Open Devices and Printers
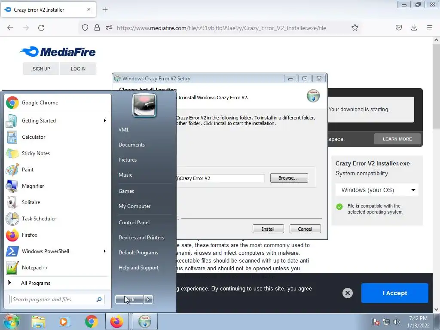440x330 pixels. [141, 238]
